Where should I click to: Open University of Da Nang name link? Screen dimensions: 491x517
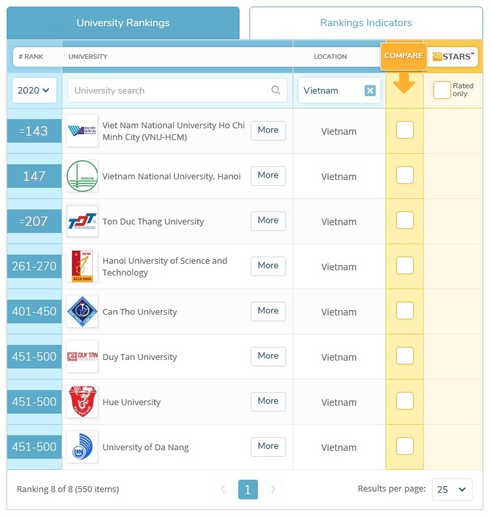click(145, 448)
